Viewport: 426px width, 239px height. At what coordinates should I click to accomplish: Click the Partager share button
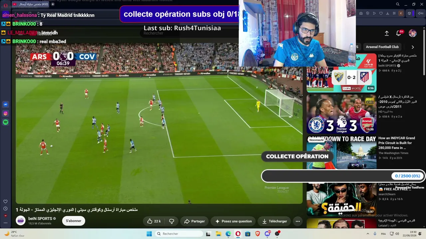195,221
